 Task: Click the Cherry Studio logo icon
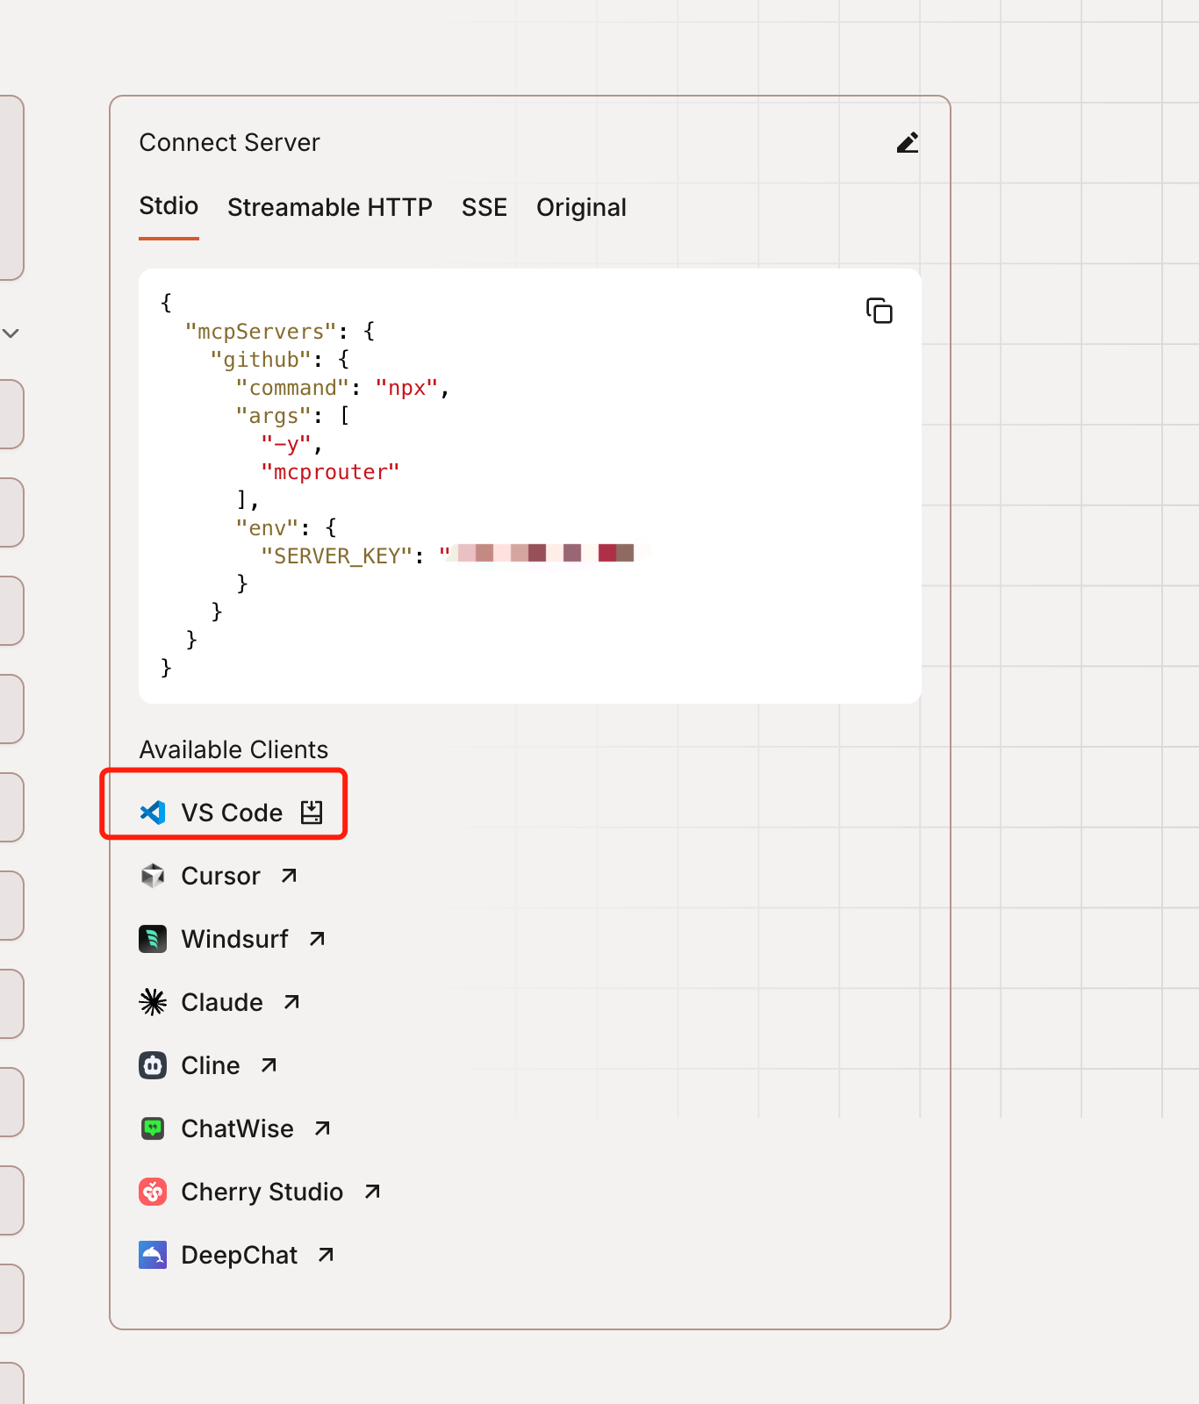[153, 1192]
